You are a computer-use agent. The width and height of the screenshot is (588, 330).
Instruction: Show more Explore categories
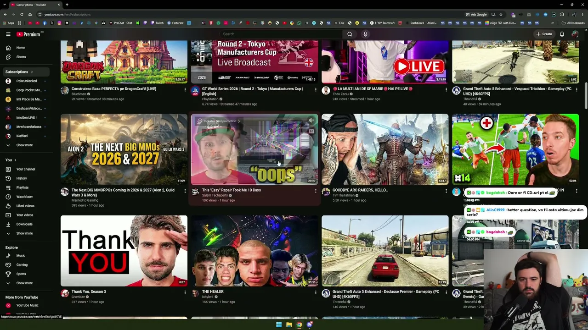coord(25,283)
